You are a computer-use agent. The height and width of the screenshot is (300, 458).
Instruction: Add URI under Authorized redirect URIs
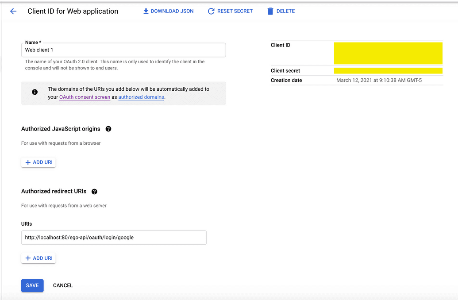38,258
